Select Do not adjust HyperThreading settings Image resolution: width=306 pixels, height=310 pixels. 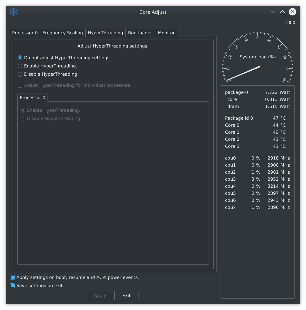pos(64,58)
